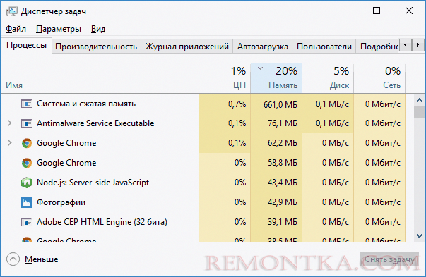The image size is (426, 277).
Task: Click the Adobe CEP HTML Engine icon
Action: coord(27,222)
